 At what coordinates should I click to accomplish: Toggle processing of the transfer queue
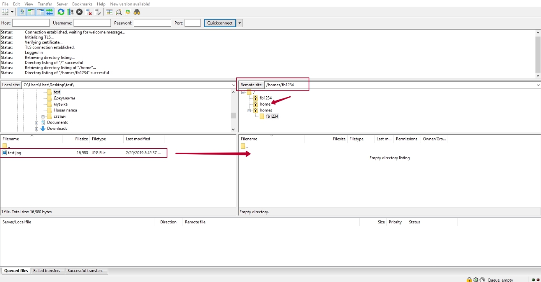click(x=70, y=12)
